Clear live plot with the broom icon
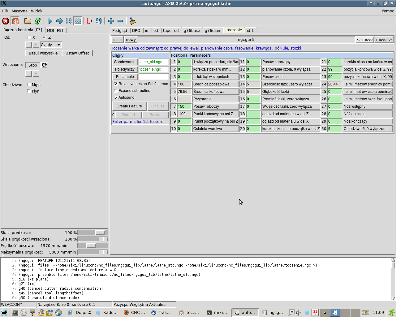The height and width of the screenshot is (317, 396). pyautogui.click(x=133, y=21)
